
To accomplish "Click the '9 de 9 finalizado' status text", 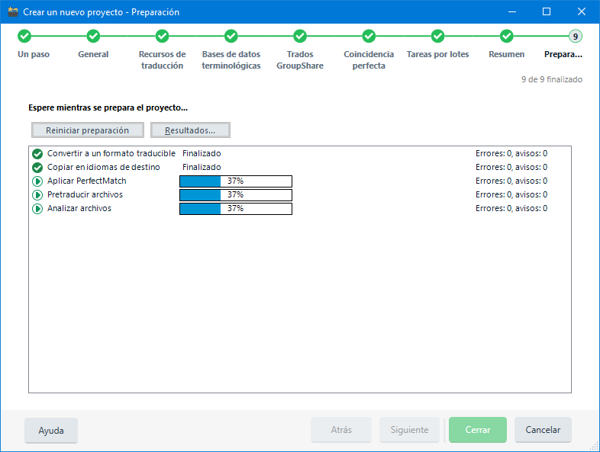I will (552, 79).
